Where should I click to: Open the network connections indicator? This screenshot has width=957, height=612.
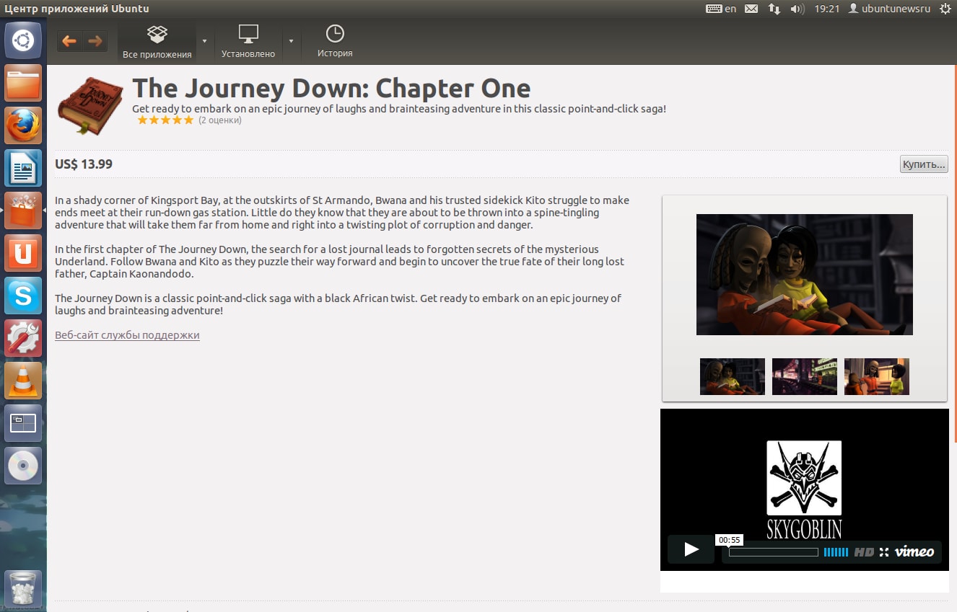click(774, 9)
